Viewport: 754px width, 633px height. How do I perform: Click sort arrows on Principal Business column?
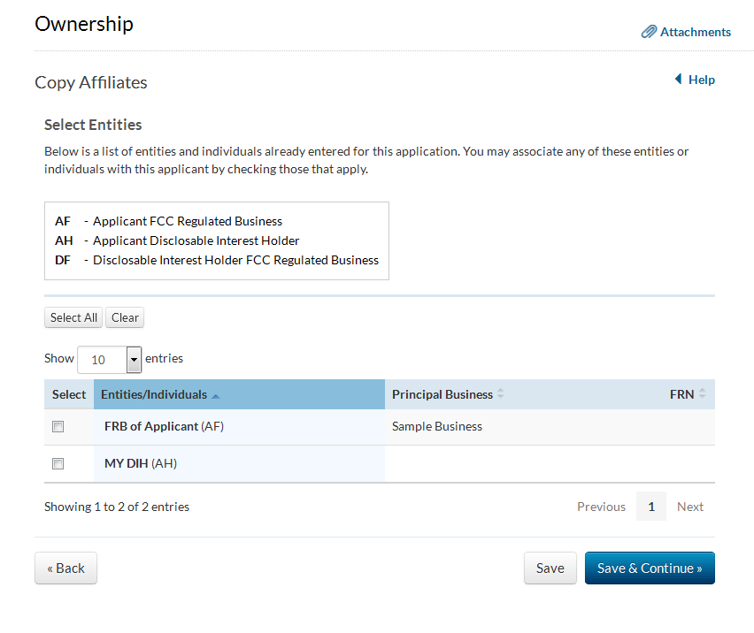pyautogui.click(x=501, y=394)
